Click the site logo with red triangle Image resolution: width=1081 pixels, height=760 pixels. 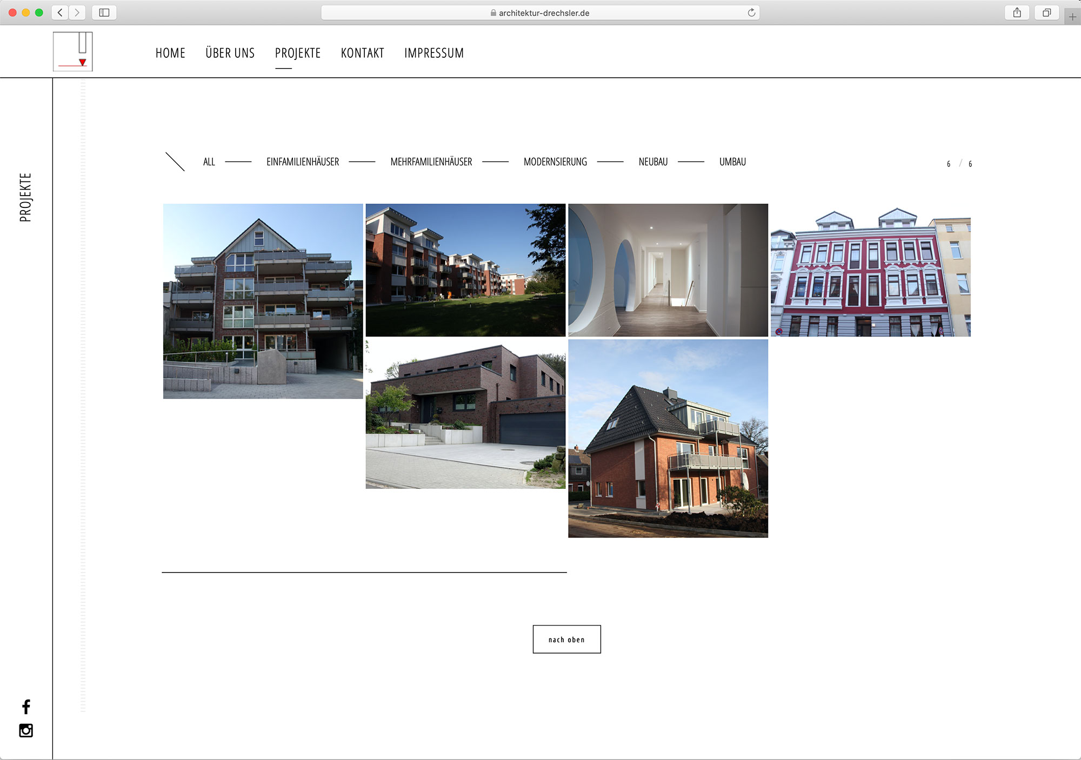pos(73,51)
